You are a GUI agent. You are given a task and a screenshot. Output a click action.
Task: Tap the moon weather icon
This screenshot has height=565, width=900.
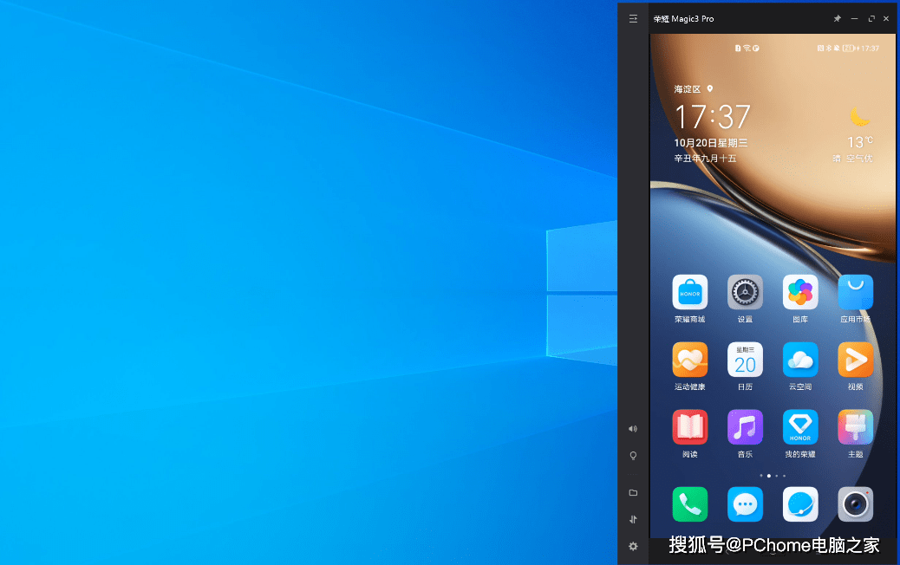860,117
